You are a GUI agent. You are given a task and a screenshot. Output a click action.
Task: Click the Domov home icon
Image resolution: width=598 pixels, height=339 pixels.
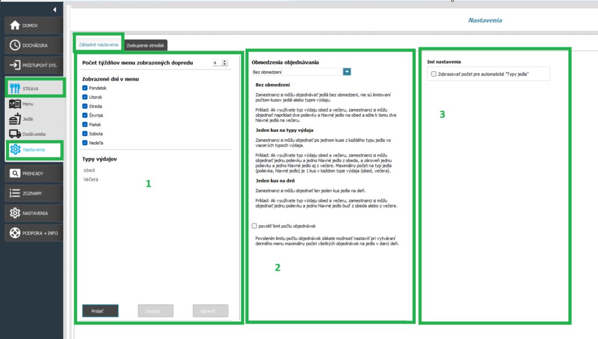[14, 25]
